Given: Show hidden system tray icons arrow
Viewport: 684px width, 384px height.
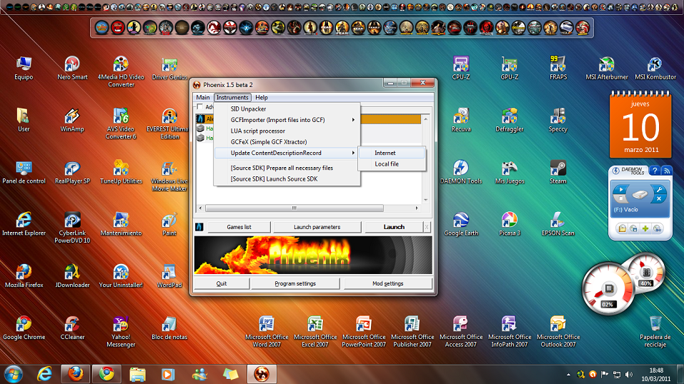Looking at the screenshot, I should click(x=568, y=375).
